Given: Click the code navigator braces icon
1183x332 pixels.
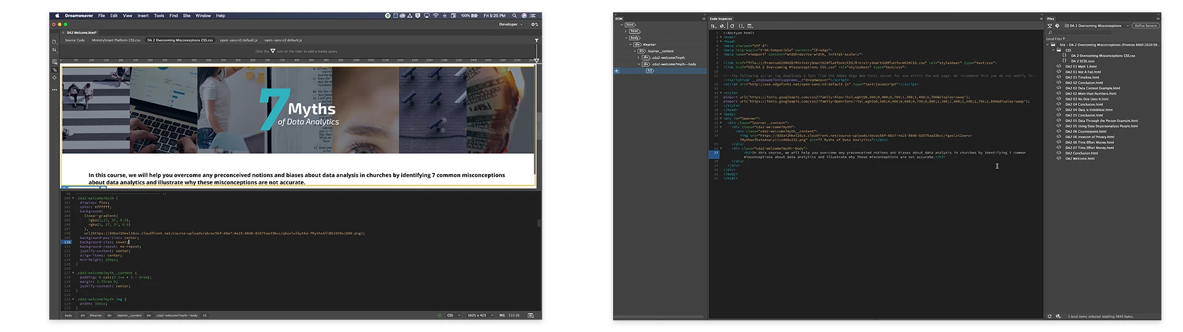Looking at the screenshot, I should pos(741,26).
